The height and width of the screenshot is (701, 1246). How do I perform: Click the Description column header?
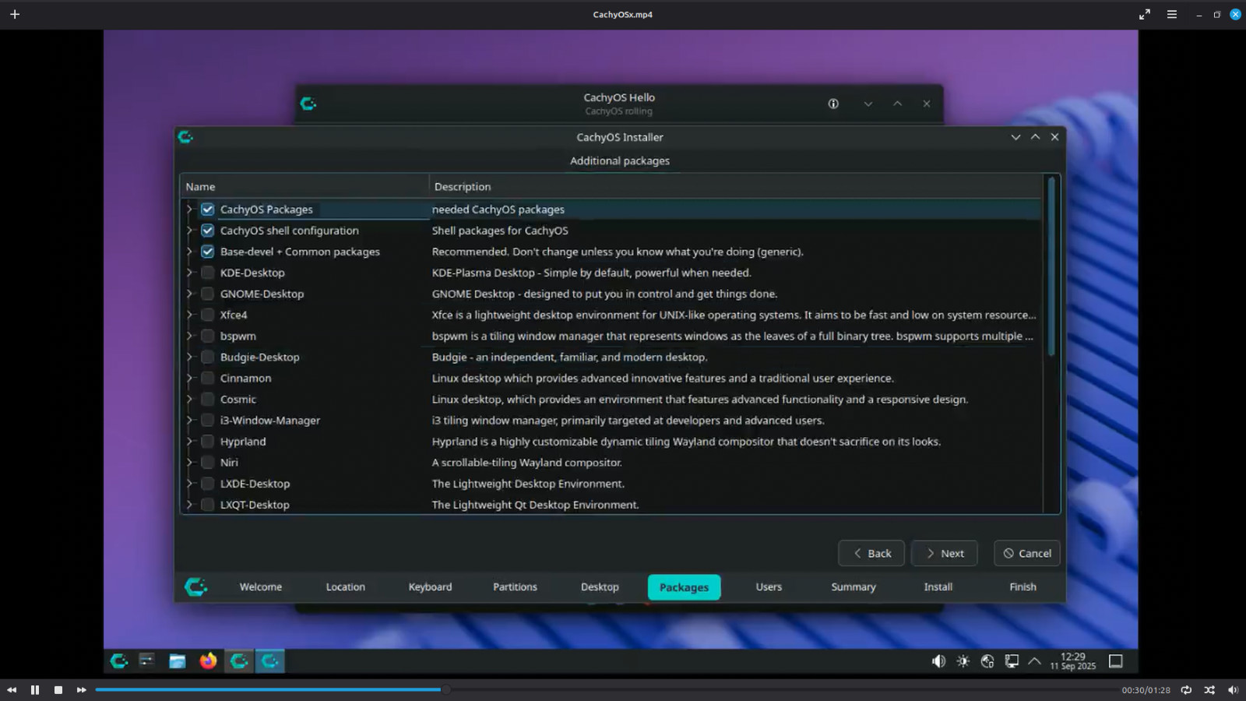click(735, 187)
